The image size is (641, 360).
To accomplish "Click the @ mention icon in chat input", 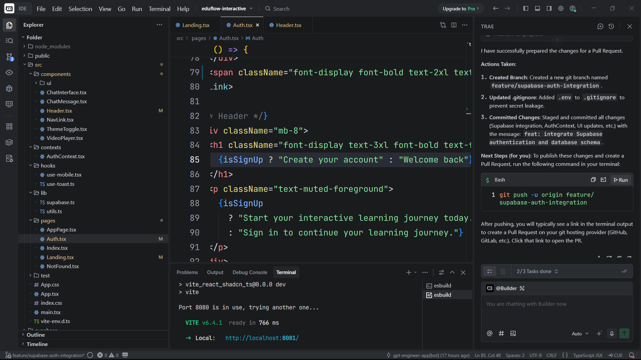I will click(490, 333).
